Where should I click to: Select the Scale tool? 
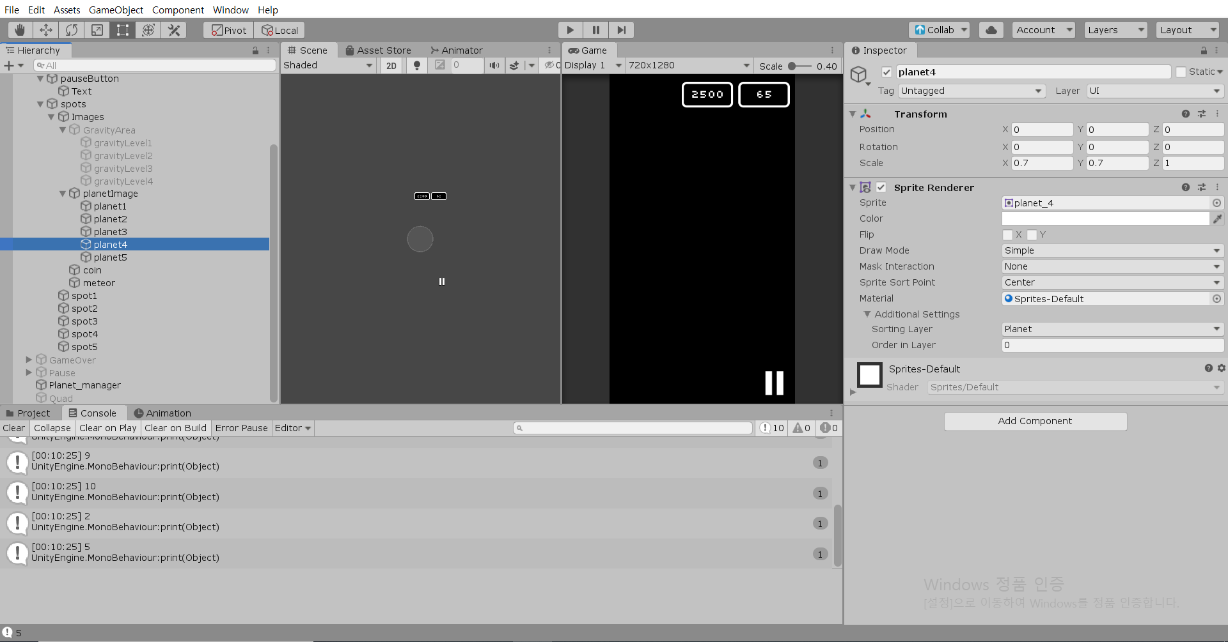(97, 30)
